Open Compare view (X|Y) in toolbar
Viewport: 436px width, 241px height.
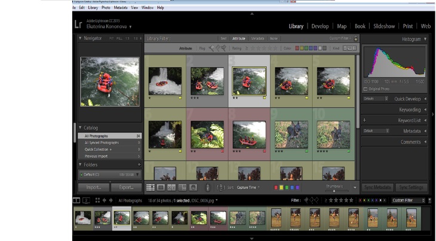[x=171, y=187]
